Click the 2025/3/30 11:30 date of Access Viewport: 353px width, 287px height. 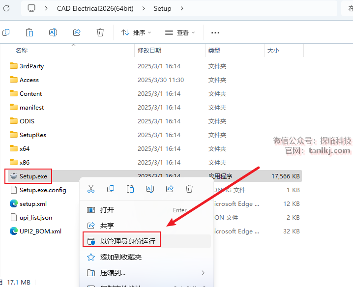click(161, 80)
